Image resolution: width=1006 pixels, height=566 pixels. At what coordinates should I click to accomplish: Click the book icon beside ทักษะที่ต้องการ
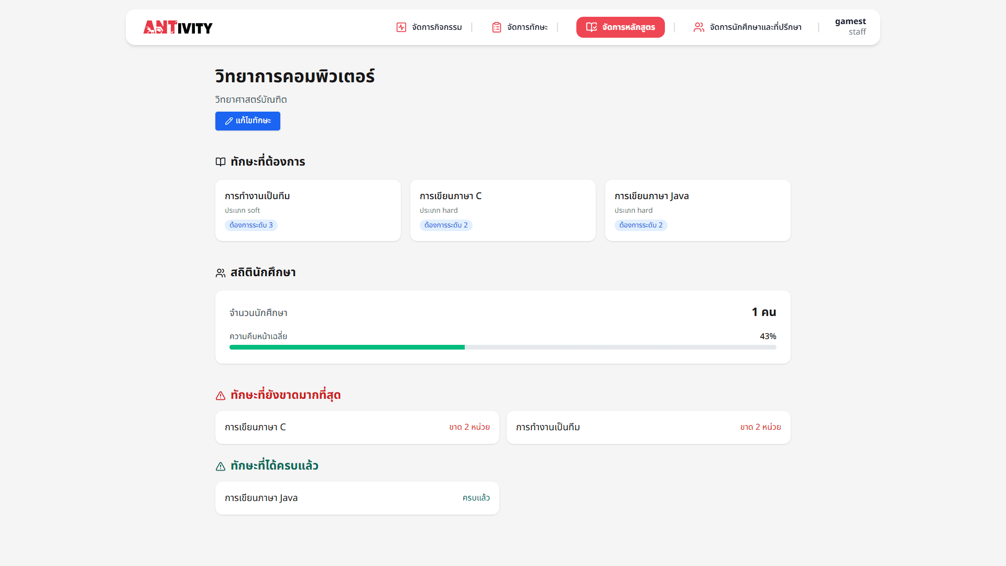[221, 162]
